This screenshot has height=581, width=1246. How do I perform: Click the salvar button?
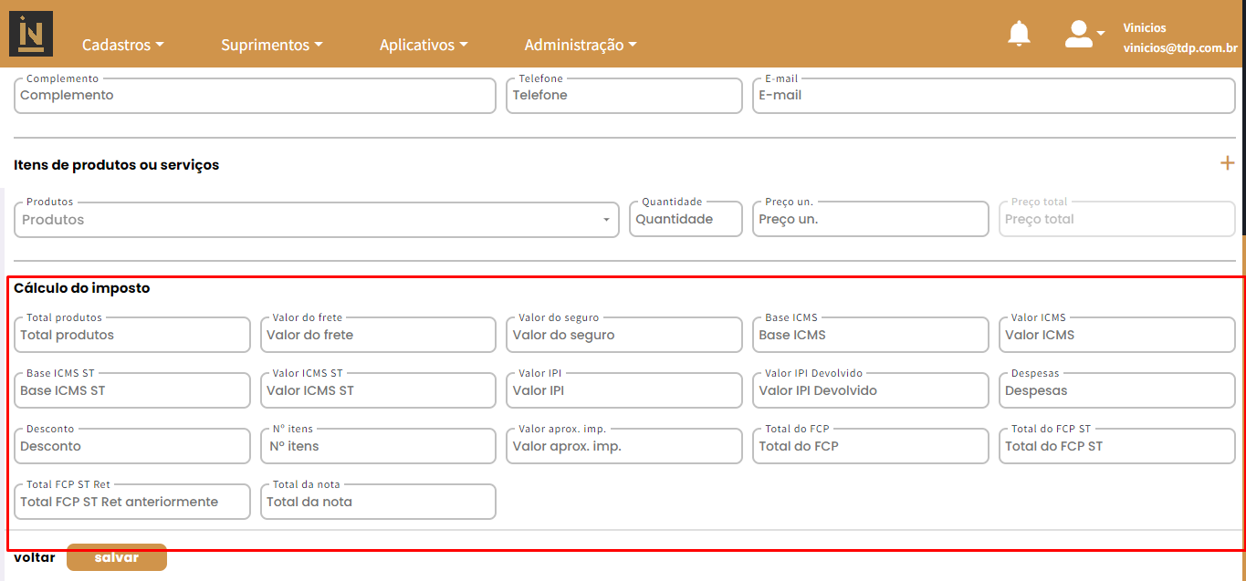pos(117,557)
